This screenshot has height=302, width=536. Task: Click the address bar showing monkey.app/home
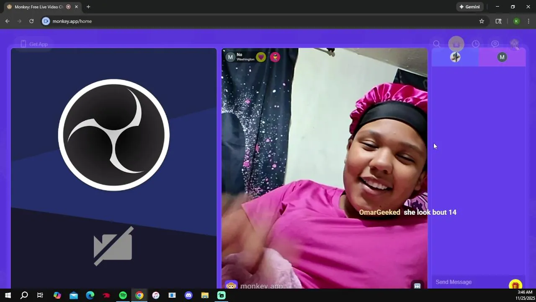point(264,21)
